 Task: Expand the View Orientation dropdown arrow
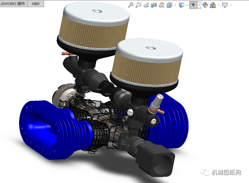point(175,5)
